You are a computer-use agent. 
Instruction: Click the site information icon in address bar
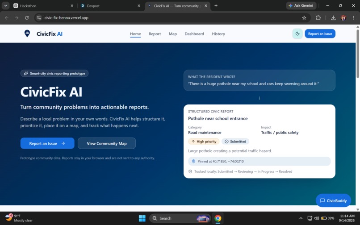pyautogui.click(x=39, y=18)
